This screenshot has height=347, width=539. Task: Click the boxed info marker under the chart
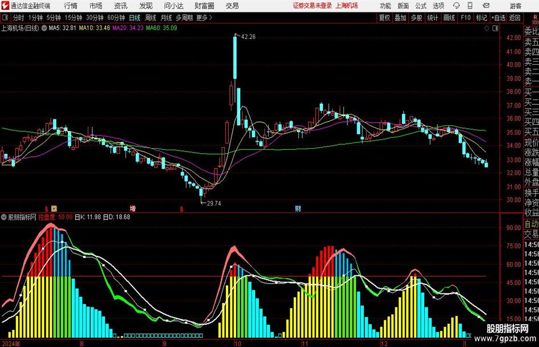coord(54,208)
